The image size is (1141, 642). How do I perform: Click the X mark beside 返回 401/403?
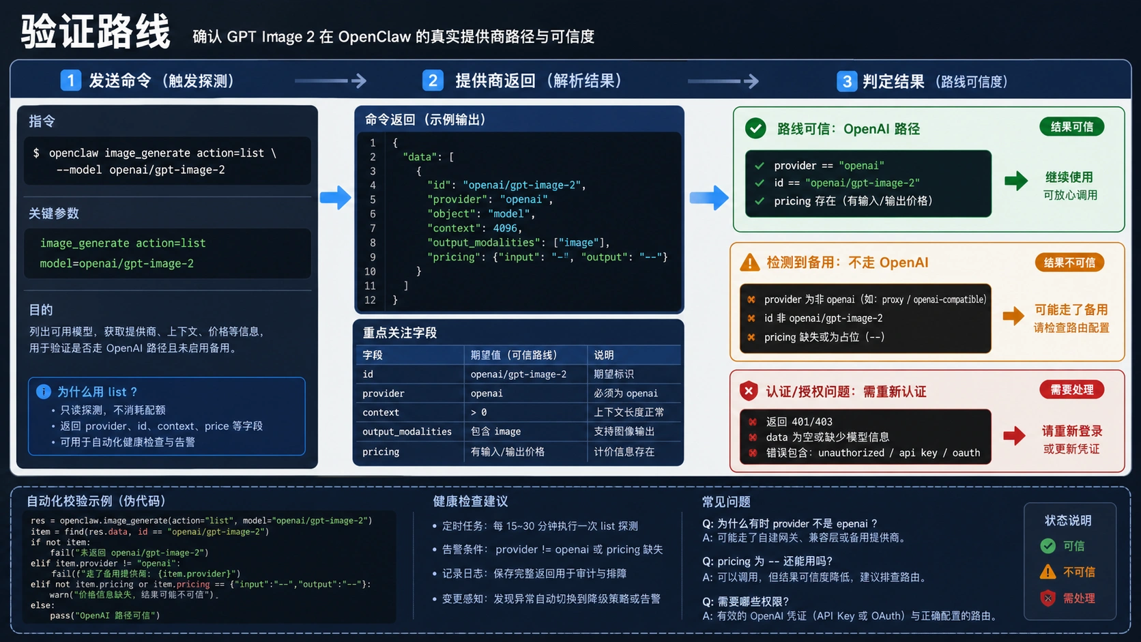753,422
